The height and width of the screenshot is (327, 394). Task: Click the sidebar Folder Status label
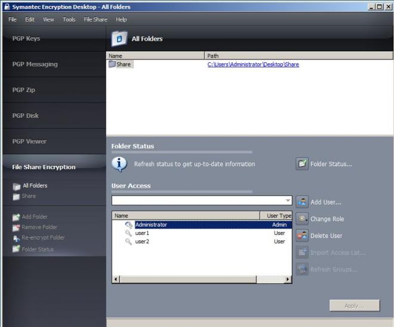(x=38, y=249)
